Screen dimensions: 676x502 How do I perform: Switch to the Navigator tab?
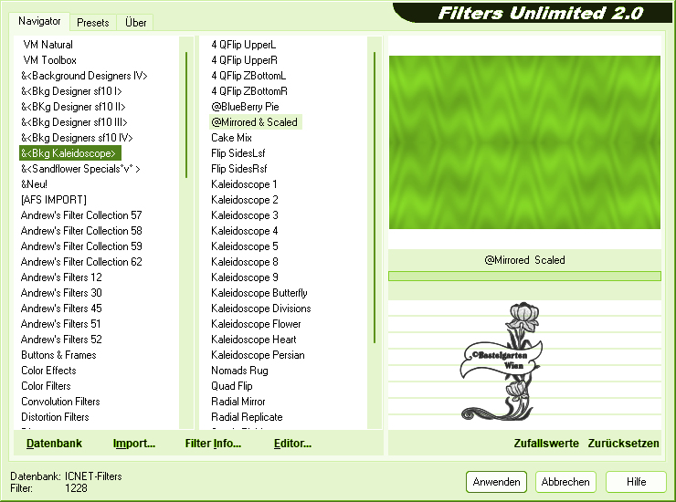(x=39, y=21)
